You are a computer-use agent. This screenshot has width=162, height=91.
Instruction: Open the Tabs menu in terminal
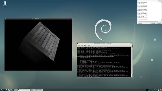(85, 45)
